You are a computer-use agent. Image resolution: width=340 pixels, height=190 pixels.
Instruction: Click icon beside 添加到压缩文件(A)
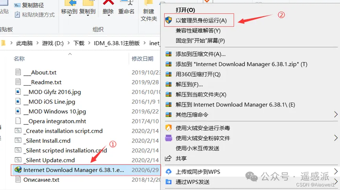[169, 54]
